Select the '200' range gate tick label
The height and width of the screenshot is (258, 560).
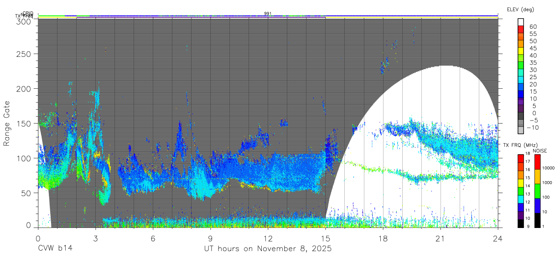24,88
